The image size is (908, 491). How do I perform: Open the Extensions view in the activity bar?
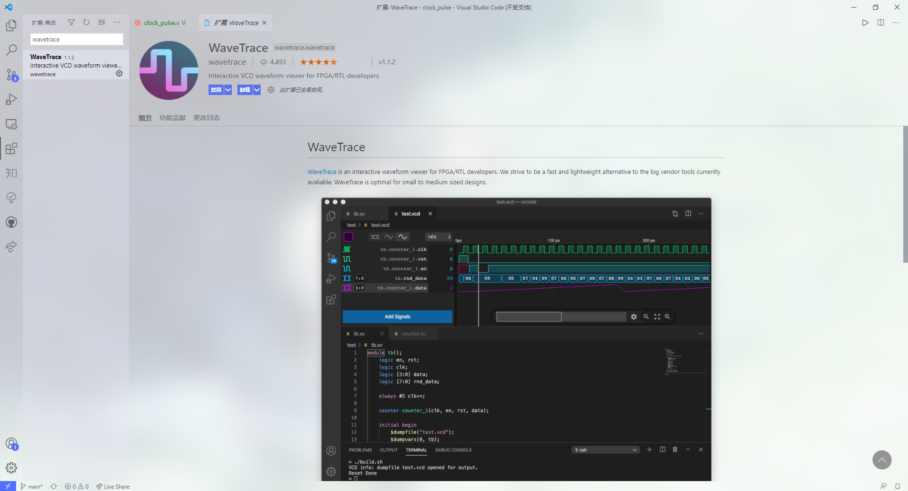(x=11, y=148)
